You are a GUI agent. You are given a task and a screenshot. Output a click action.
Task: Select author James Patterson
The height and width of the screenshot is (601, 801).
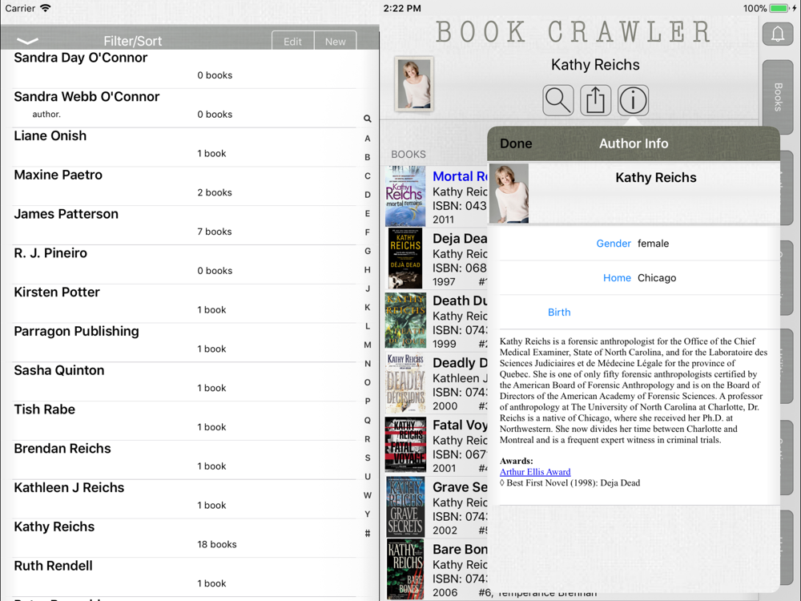click(x=184, y=225)
